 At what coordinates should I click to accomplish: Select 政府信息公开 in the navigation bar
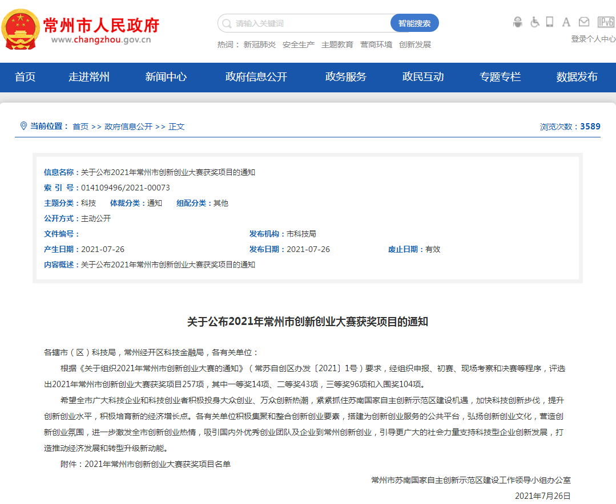click(x=256, y=77)
